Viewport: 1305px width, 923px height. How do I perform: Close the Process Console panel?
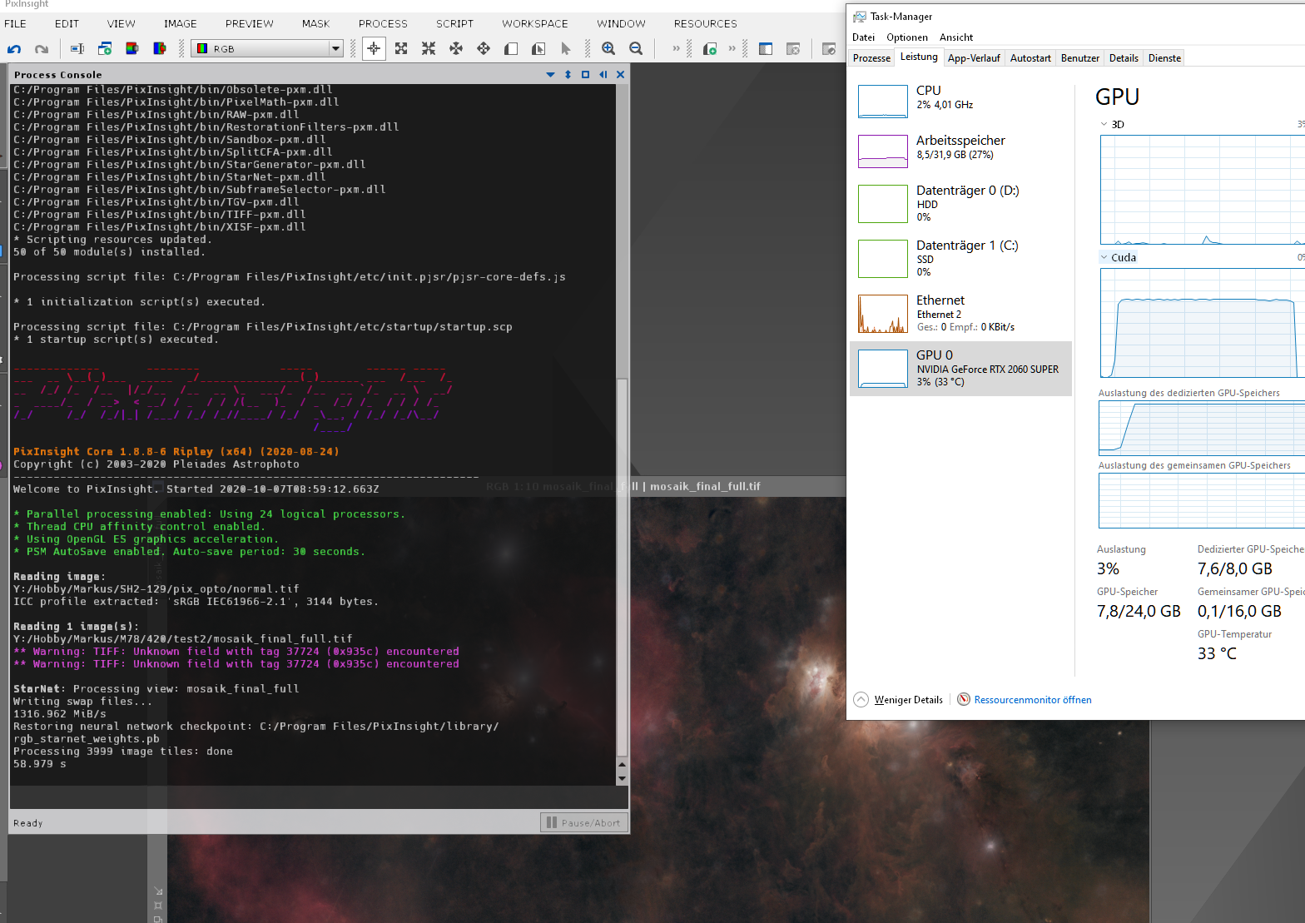(620, 75)
